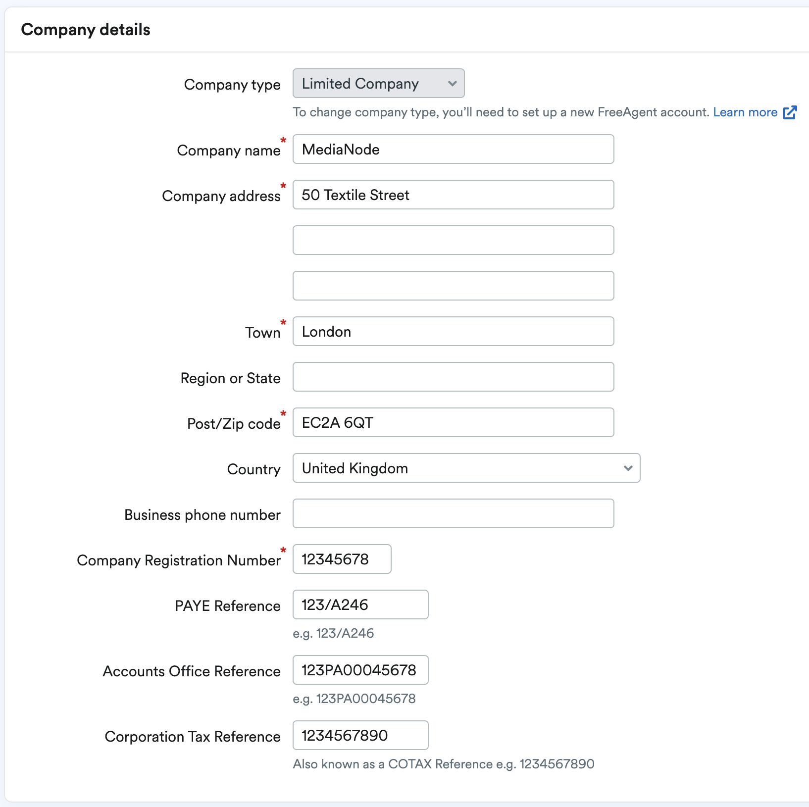
Task: Click the Company address label
Action: 221,196
